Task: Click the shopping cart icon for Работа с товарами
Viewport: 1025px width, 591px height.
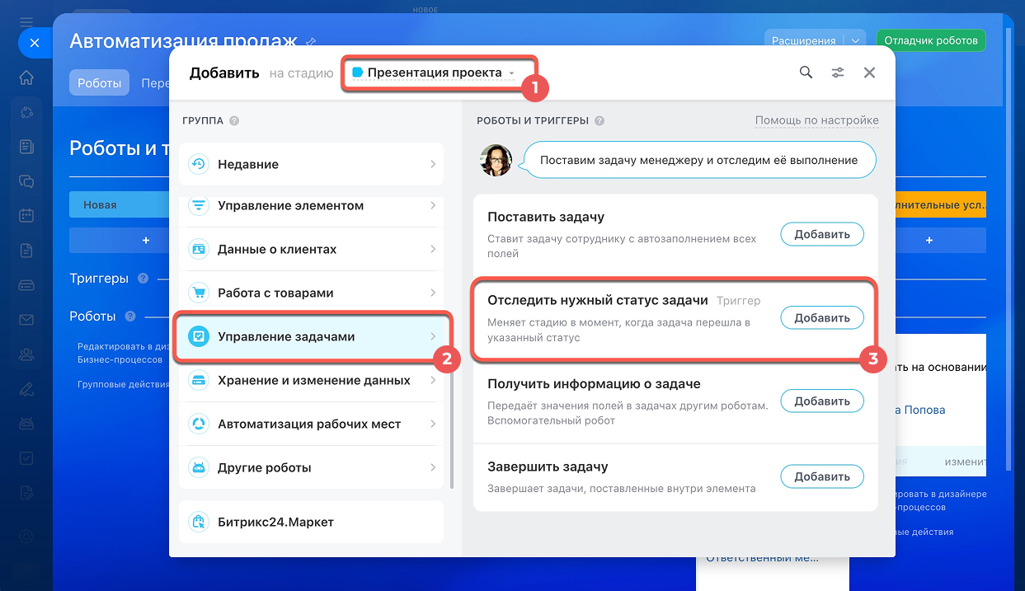Action: coord(199,293)
